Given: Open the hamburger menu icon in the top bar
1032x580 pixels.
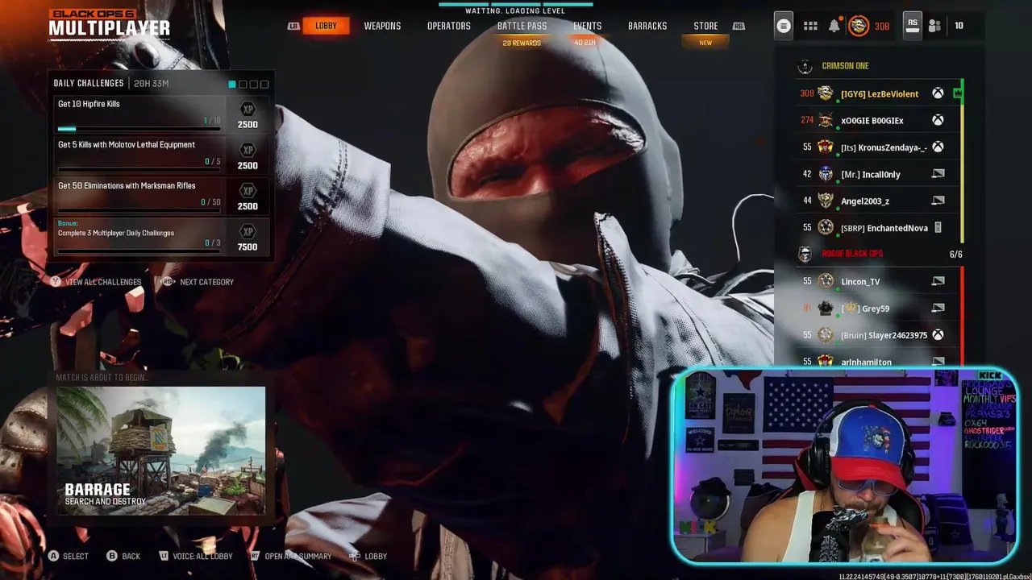Looking at the screenshot, I should [783, 26].
